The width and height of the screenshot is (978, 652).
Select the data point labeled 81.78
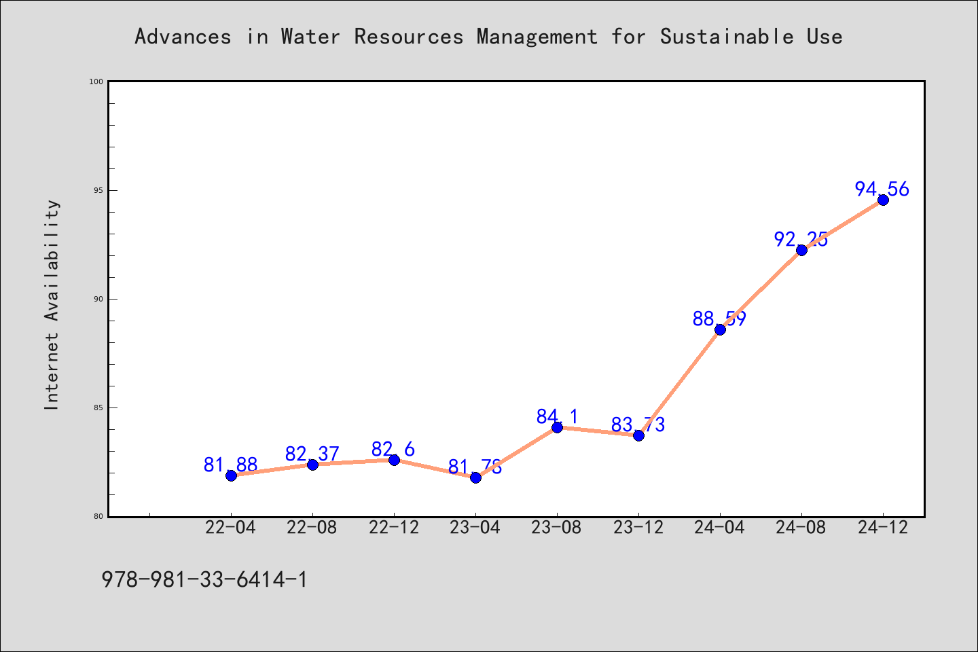click(475, 477)
